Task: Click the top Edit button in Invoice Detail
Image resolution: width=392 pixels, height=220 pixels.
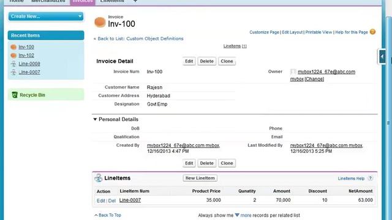Action: point(189,61)
